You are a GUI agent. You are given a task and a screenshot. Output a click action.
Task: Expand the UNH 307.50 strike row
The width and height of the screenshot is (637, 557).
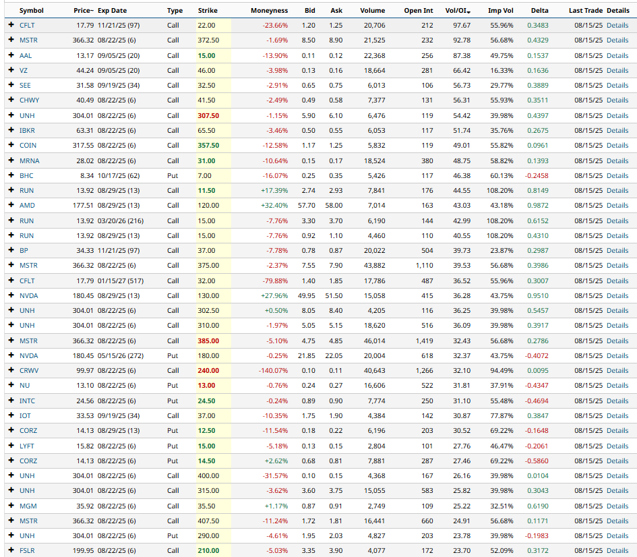coord(11,115)
